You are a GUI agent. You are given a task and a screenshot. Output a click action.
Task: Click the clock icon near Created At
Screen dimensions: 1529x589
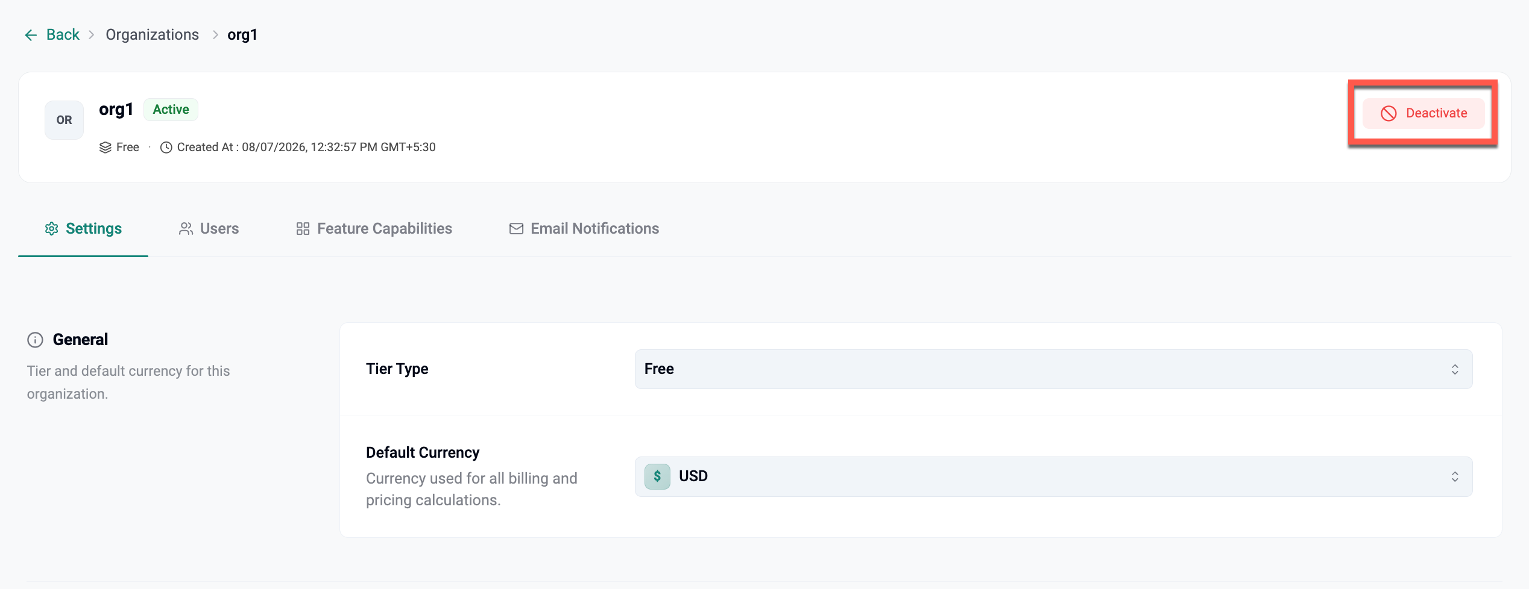tap(166, 148)
